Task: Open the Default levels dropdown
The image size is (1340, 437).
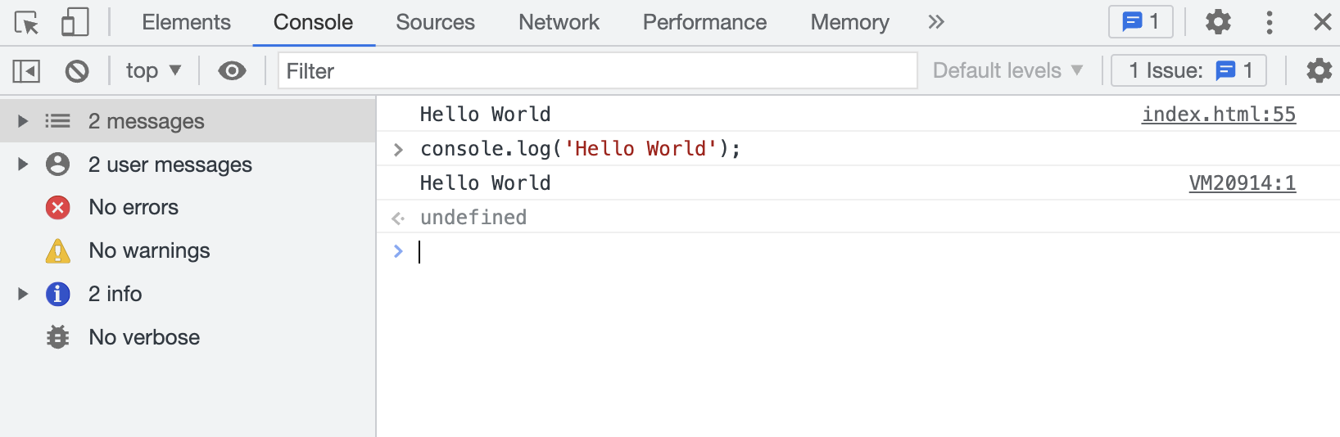Action: pyautogui.click(x=1007, y=71)
